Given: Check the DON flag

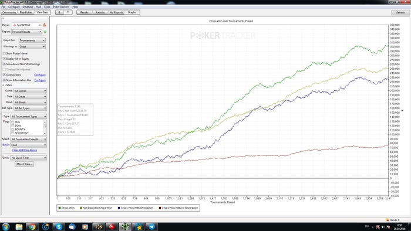Looking at the screenshot, I should point(12,126).
